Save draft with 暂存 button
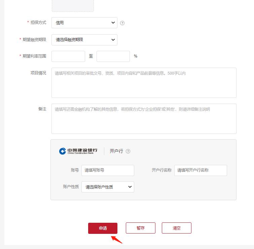Viewport: 254px width, 249px height. (x=140, y=228)
